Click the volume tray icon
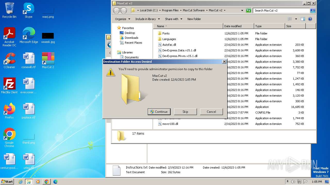This screenshot has height=185, width=330. (x=293, y=182)
